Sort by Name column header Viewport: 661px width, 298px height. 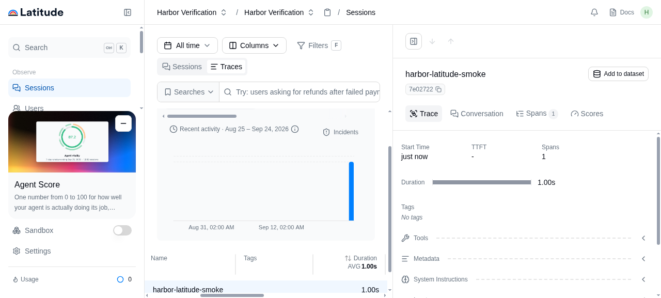pos(159,258)
